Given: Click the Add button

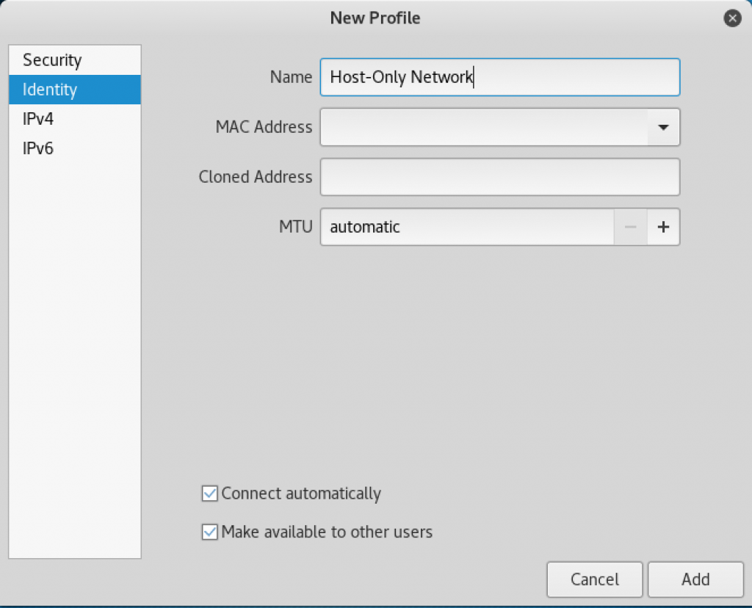Looking at the screenshot, I should coord(695,579).
